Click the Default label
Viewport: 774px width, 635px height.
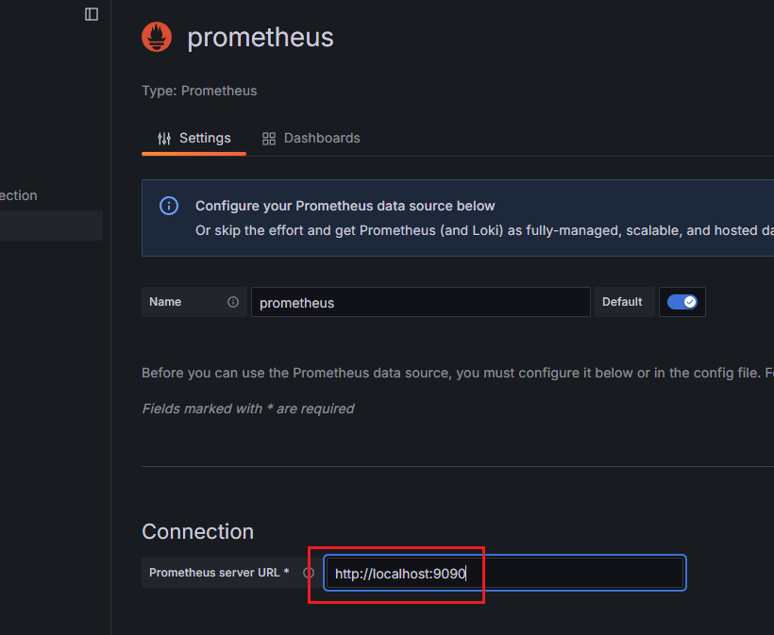[x=622, y=302]
